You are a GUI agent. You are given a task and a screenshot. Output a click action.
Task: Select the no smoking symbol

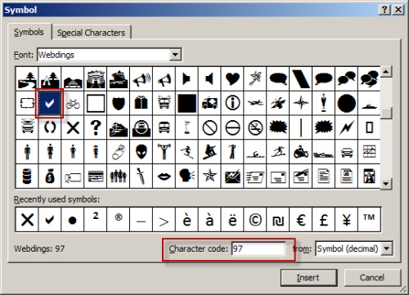click(255, 127)
